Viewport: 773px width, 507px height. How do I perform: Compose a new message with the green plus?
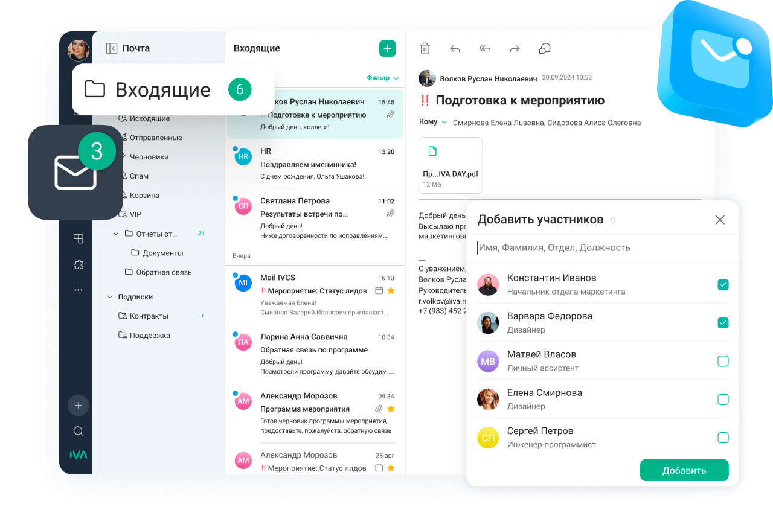pos(388,49)
